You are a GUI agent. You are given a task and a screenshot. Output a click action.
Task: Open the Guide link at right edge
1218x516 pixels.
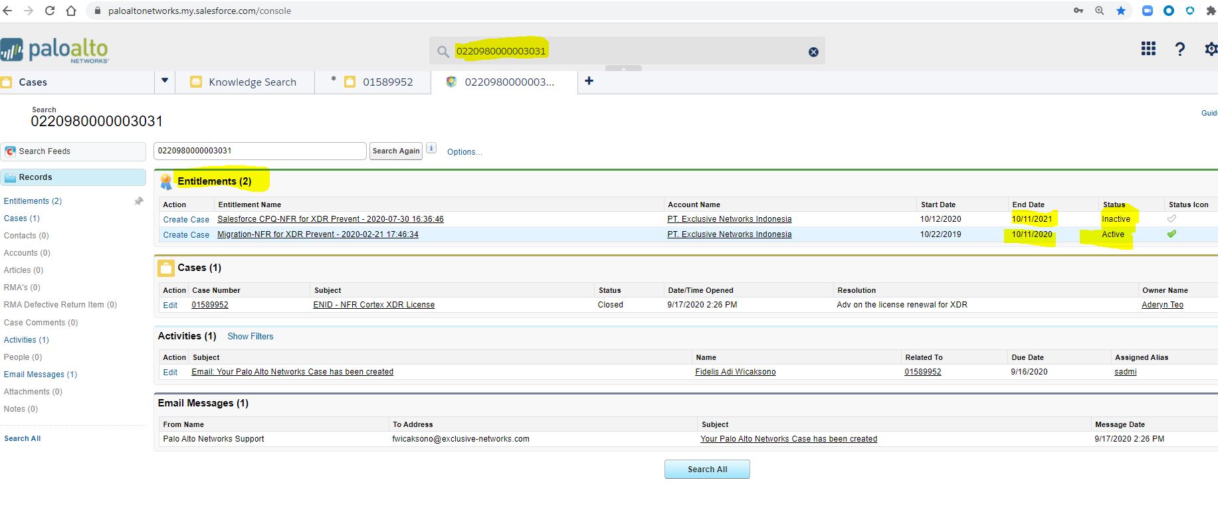(x=1209, y=113)
